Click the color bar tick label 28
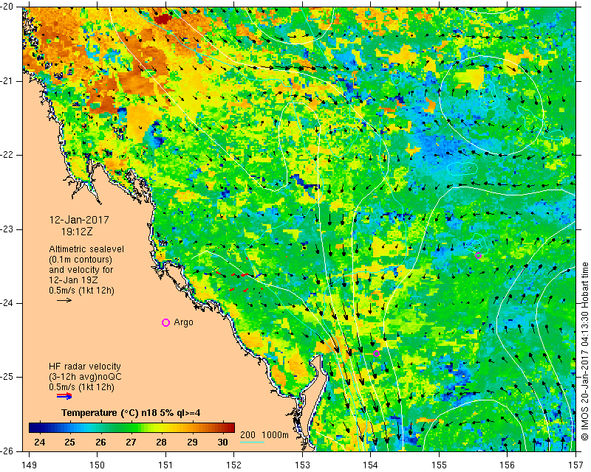591x472 pixels. 161,442
